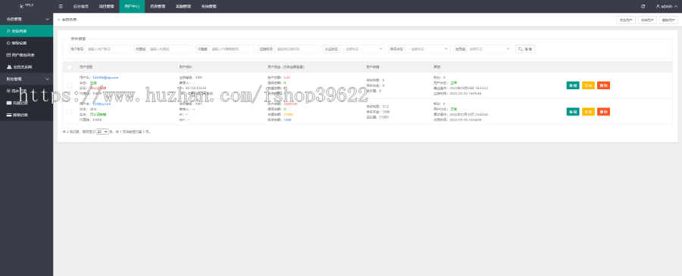Open 提现记录 in the sidebar

coord(27,115)
